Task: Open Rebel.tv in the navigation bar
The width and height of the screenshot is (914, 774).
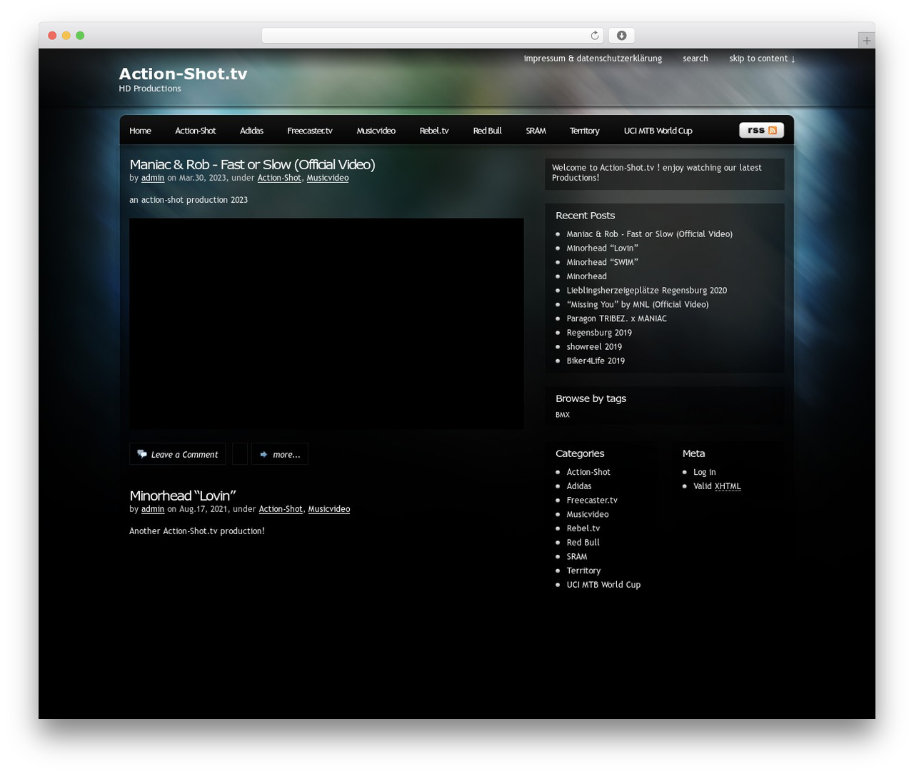Action: pyautogui.click(x=434, y=131)
